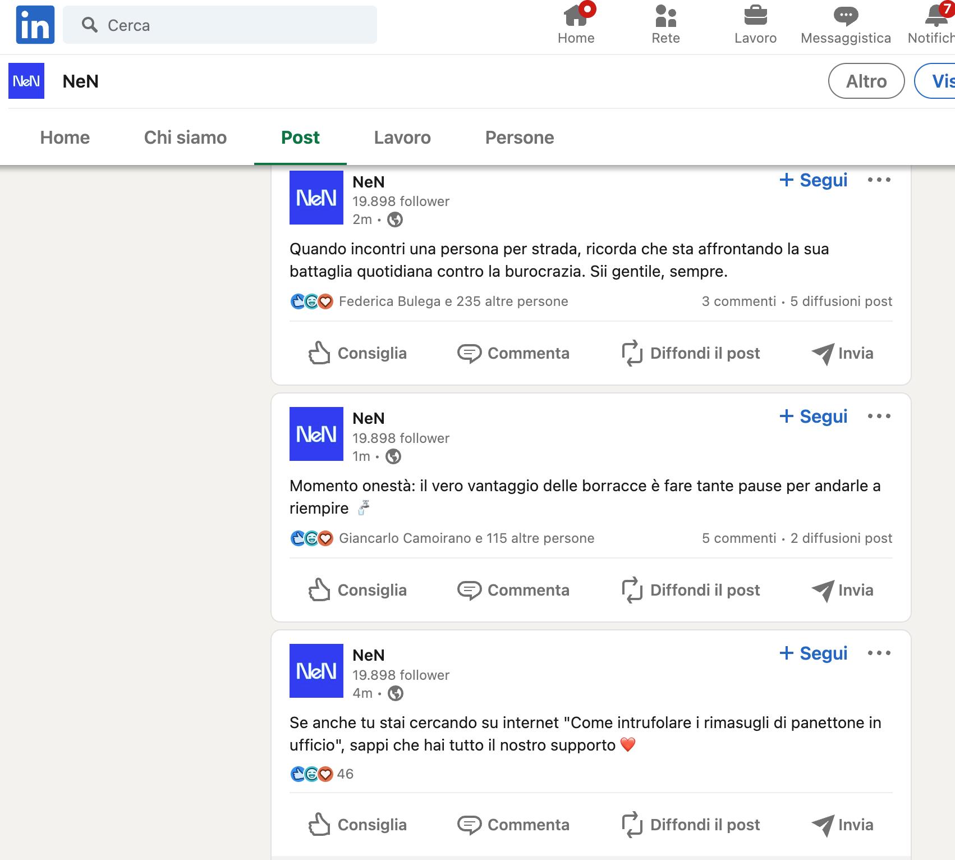This screenshot has width=955, height=860.
Task: Switch to the company Home tab
Action: coord(65,138)
